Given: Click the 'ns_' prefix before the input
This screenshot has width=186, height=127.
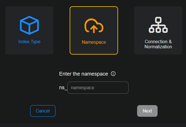Looking at the screenshot, I should click(x=63, y=88).
